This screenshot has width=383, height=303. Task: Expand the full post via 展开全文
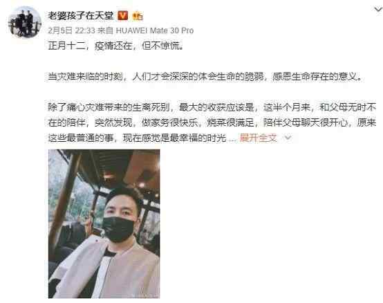click(x=258, y=138)
